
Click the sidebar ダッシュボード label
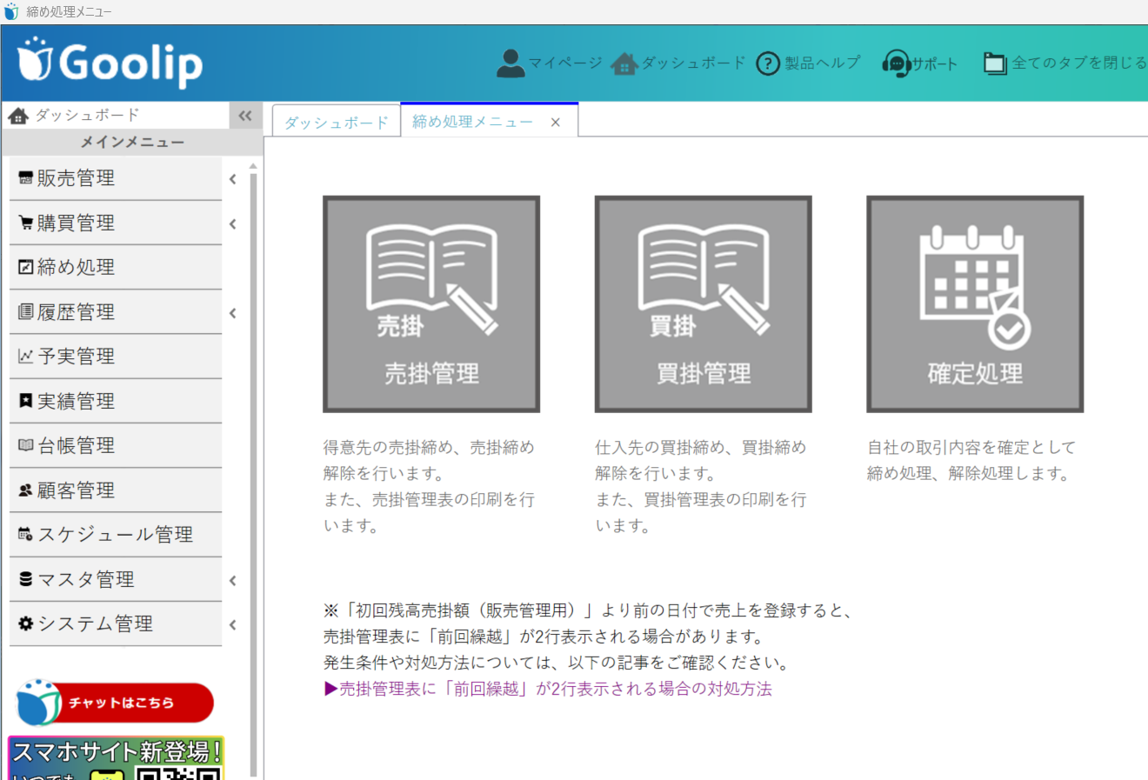[x=87, y=115]
